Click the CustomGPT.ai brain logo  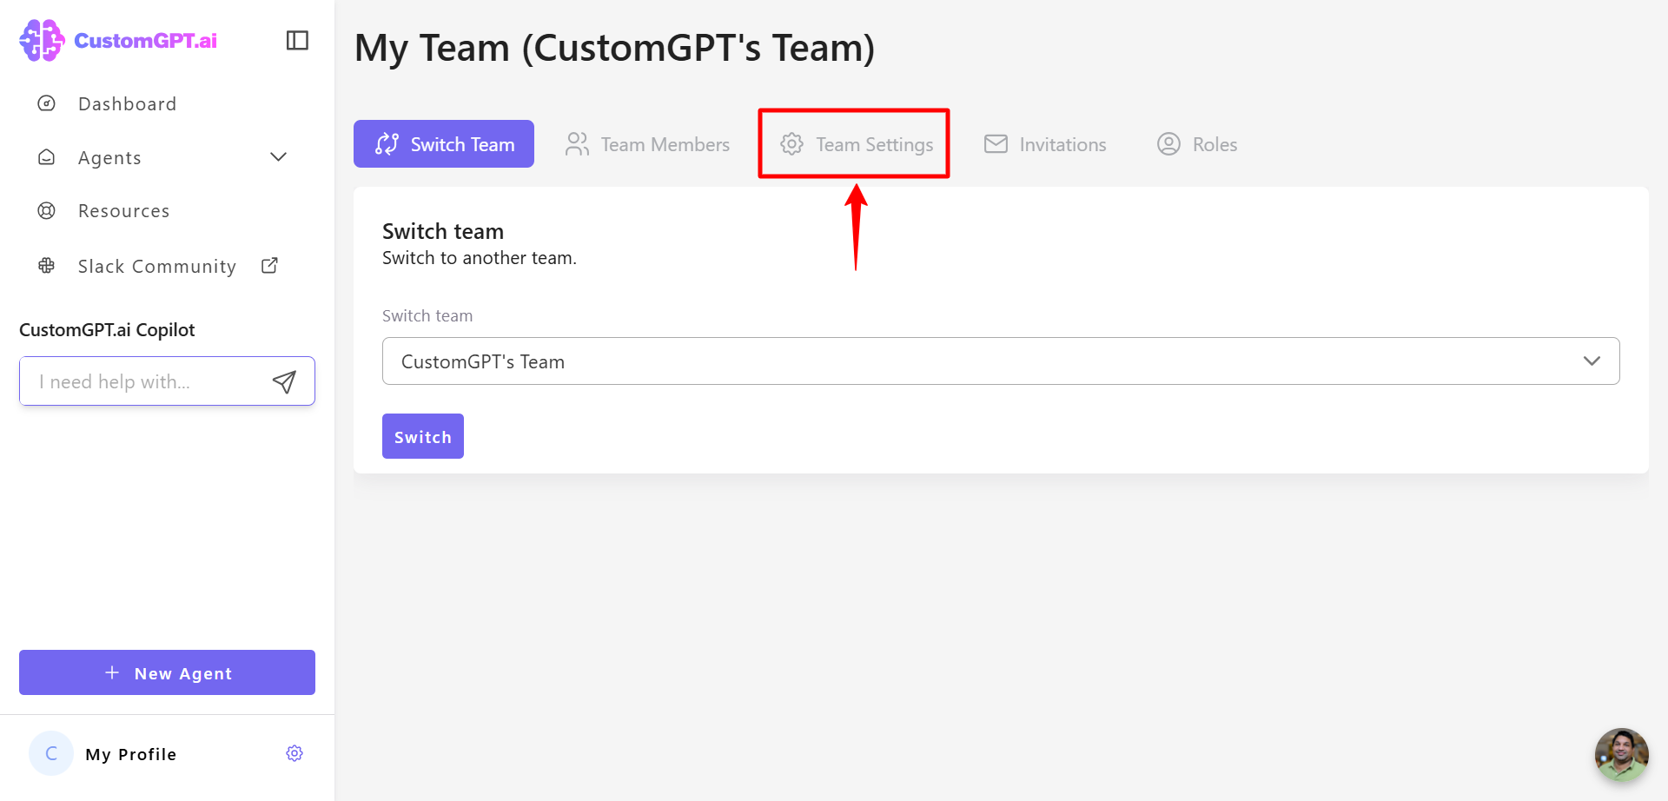click(x=42, y=40)
